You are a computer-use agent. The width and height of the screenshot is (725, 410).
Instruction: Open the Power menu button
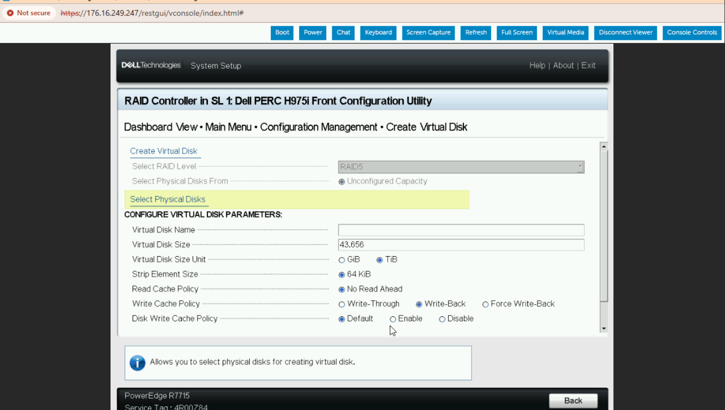[313, 32]
